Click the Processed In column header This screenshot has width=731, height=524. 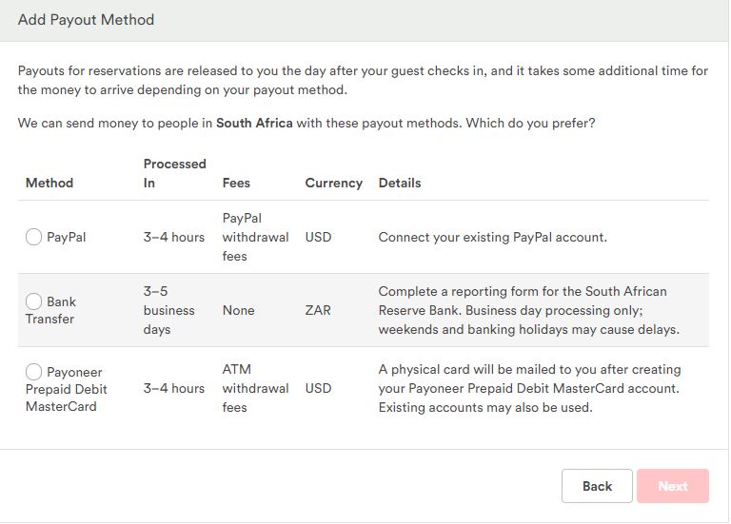tap(174, 173)
